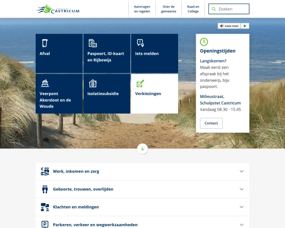Click the Vandaag 08.30 - 15.45 text
This screenshot has width=285, height=228.
(220, 109)
